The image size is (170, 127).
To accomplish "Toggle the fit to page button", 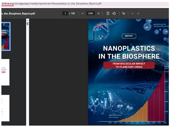I will click(108, 13).
